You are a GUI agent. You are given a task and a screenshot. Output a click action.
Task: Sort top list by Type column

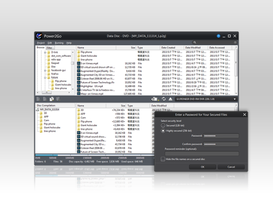point(148,48)
